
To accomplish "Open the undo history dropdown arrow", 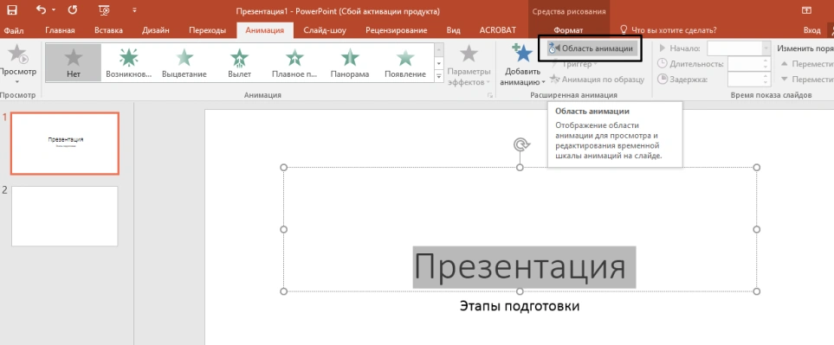I will pyautogui.click(x=54, y=10).
